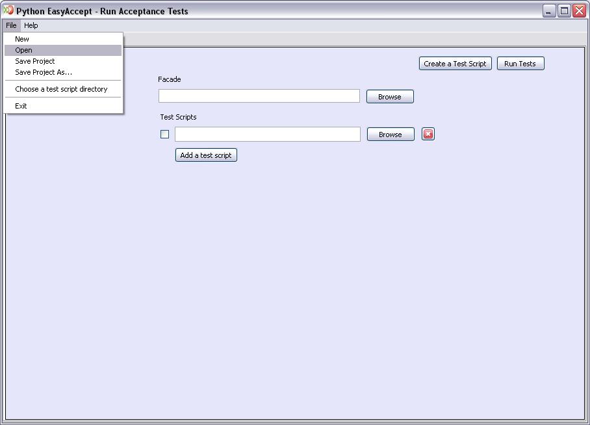The image size is (590, 425).
Task: Tick the test script row checkbox
Action: [x=164, y=135]
